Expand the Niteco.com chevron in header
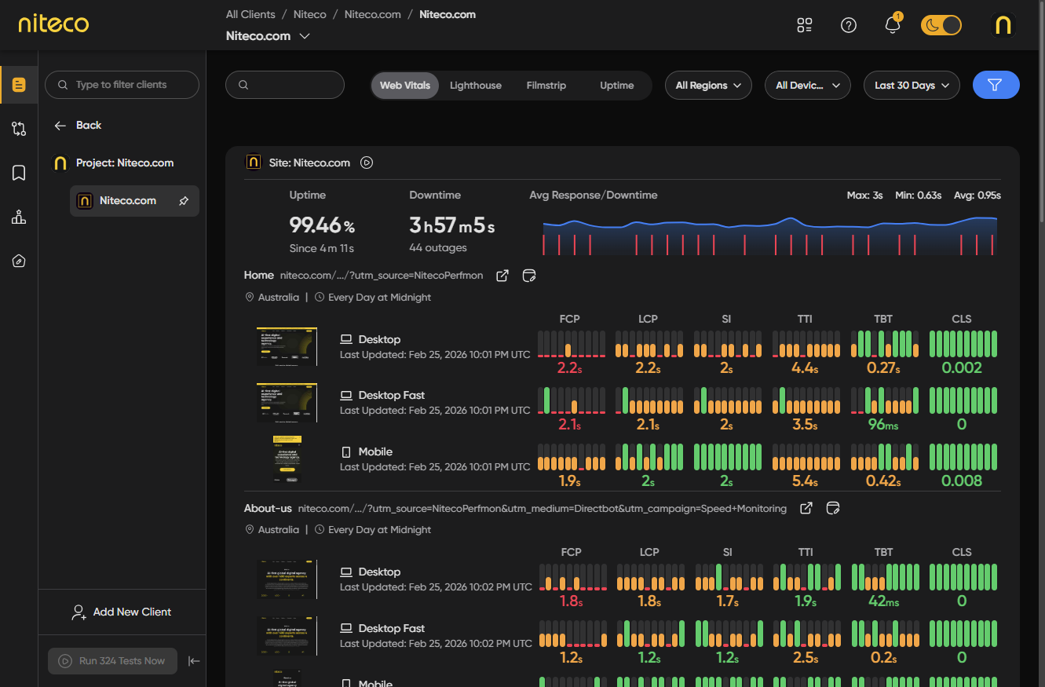The image size is (1045, 687). (x=305, y=36)
